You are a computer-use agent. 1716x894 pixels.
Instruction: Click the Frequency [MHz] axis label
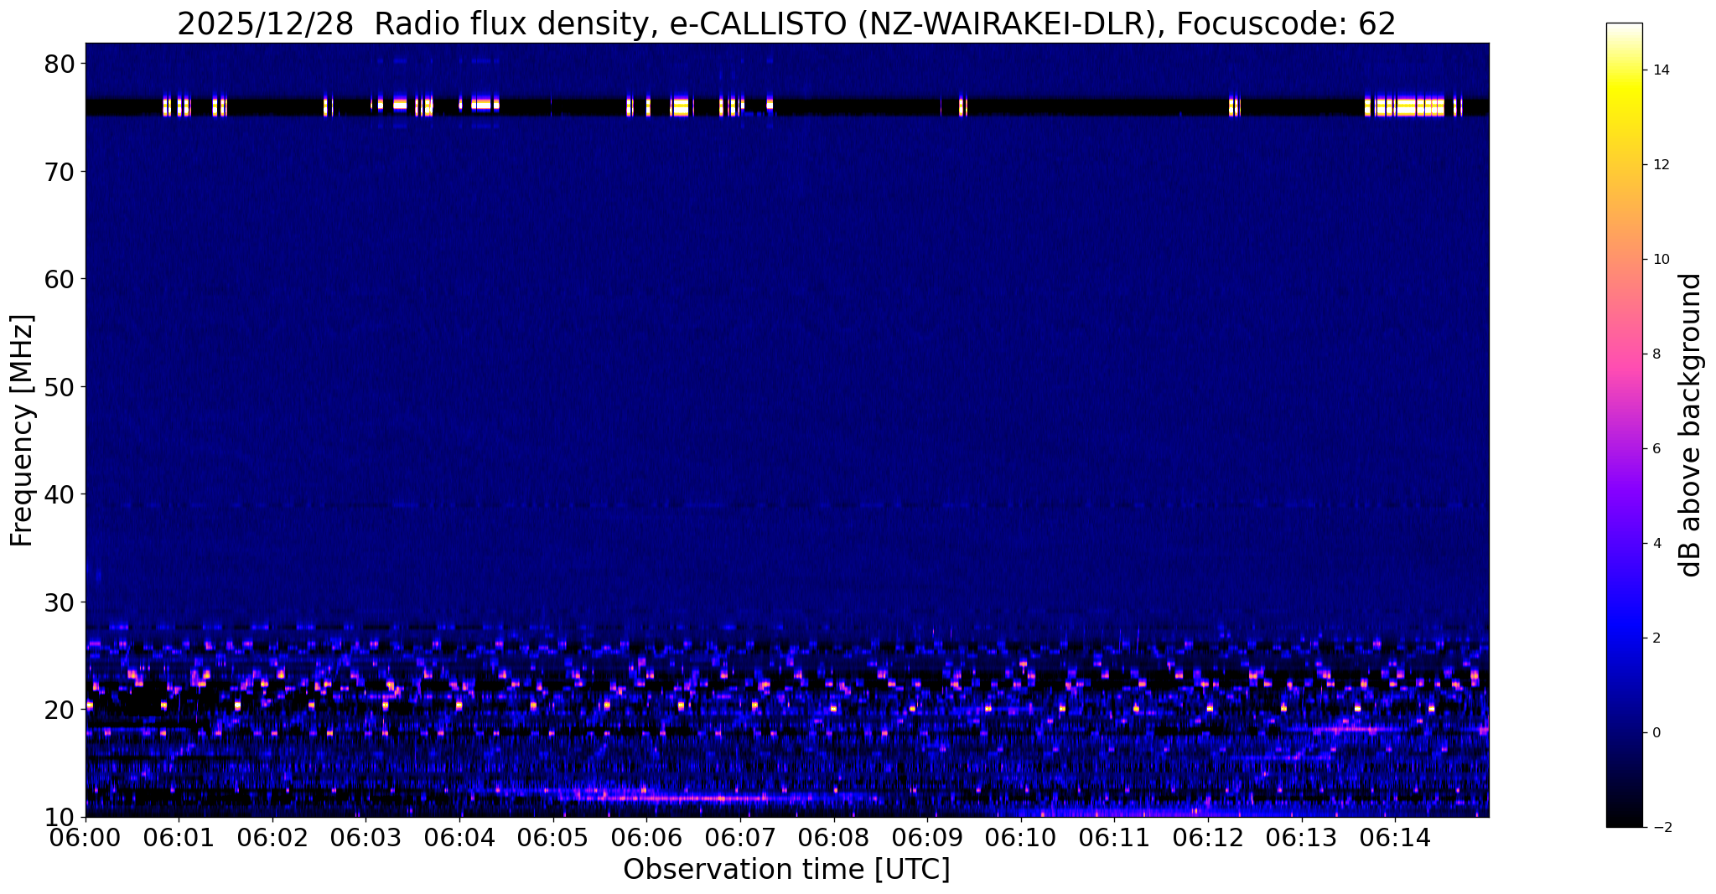pos(22,430)
